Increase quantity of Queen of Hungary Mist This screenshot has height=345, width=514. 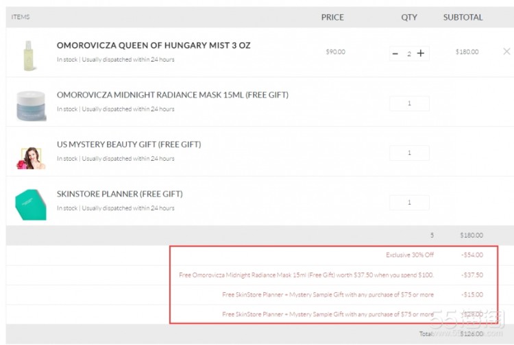(421, 53)
